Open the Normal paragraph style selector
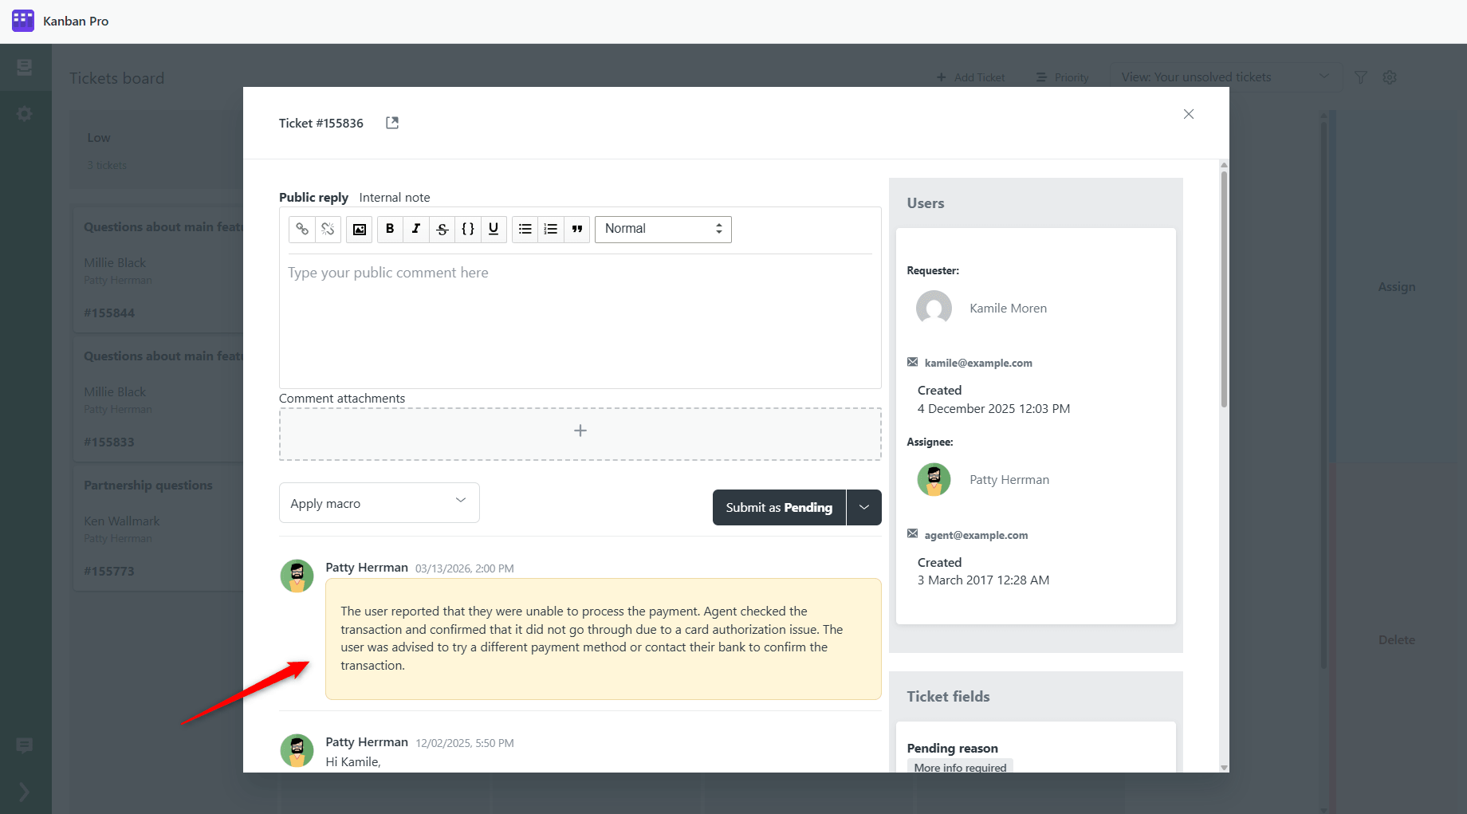 pos(663,229)
